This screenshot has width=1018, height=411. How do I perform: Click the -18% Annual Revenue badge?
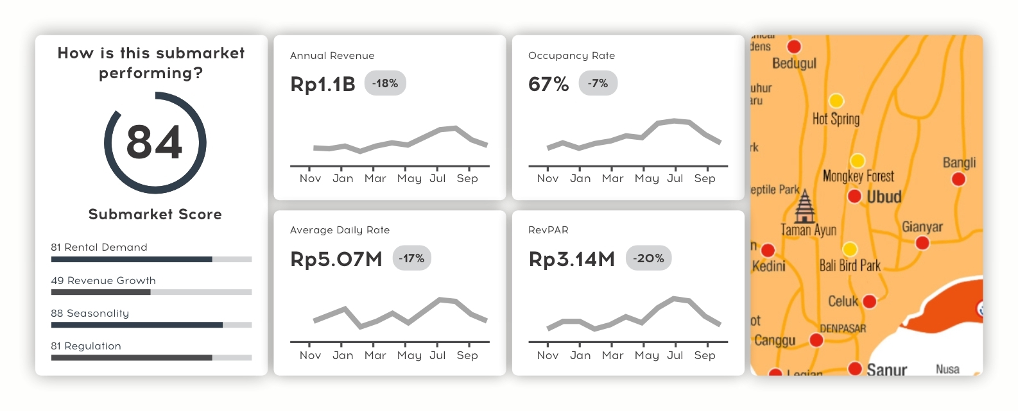click(385, 83)
